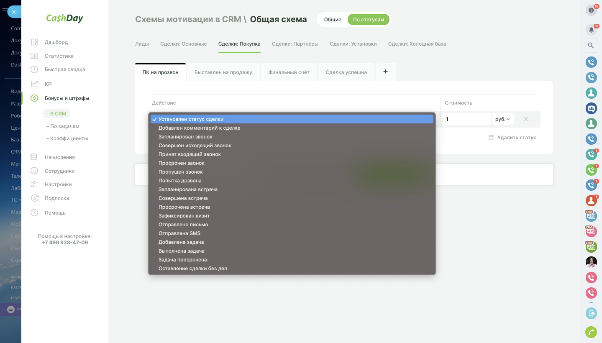This screenshot has width=602, height=343.
Task: Open the green CRM chat icon
Action: point(591,247)
